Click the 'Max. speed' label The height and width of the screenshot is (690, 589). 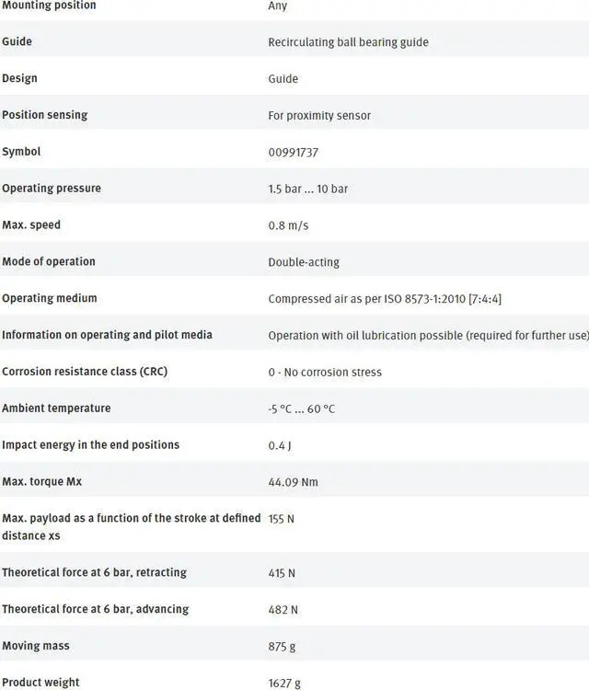pyautogui.click(x=31, y=225)
